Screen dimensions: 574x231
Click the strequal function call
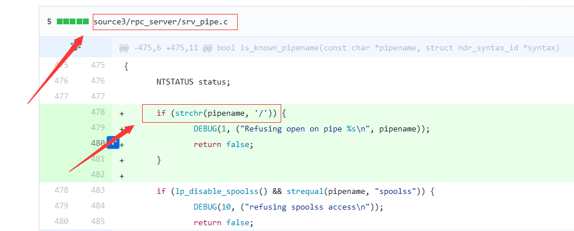point(304,192)
